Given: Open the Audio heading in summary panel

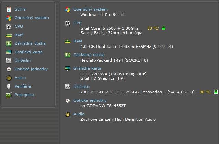Looking at the screenshot, I should tap(79, 114).
